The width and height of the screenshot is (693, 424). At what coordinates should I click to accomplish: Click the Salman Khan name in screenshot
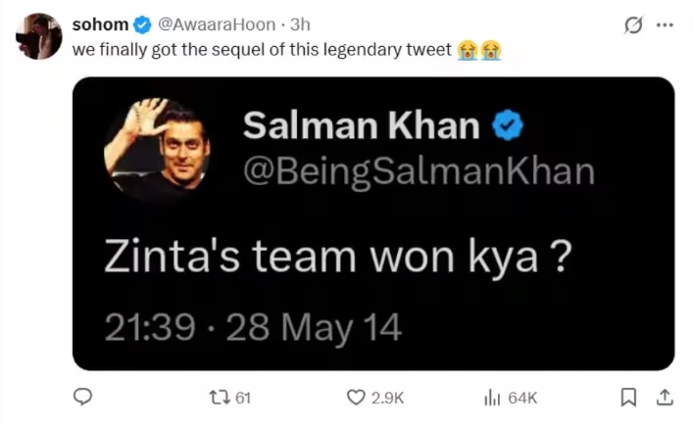tap(361, 125)
